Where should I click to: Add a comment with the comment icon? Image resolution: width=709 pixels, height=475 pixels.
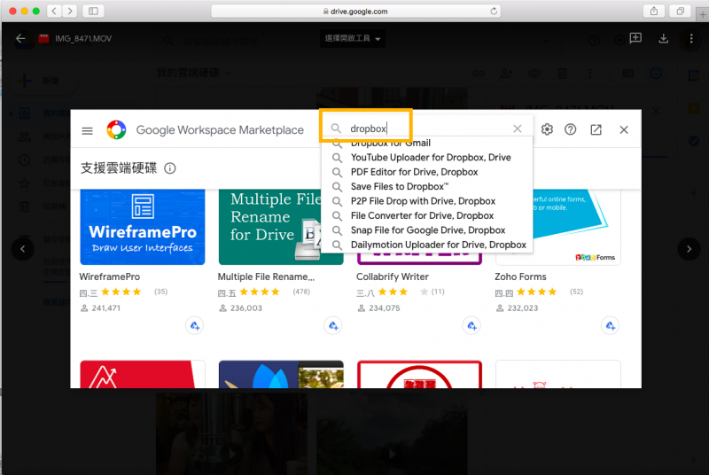pos(635,39)
